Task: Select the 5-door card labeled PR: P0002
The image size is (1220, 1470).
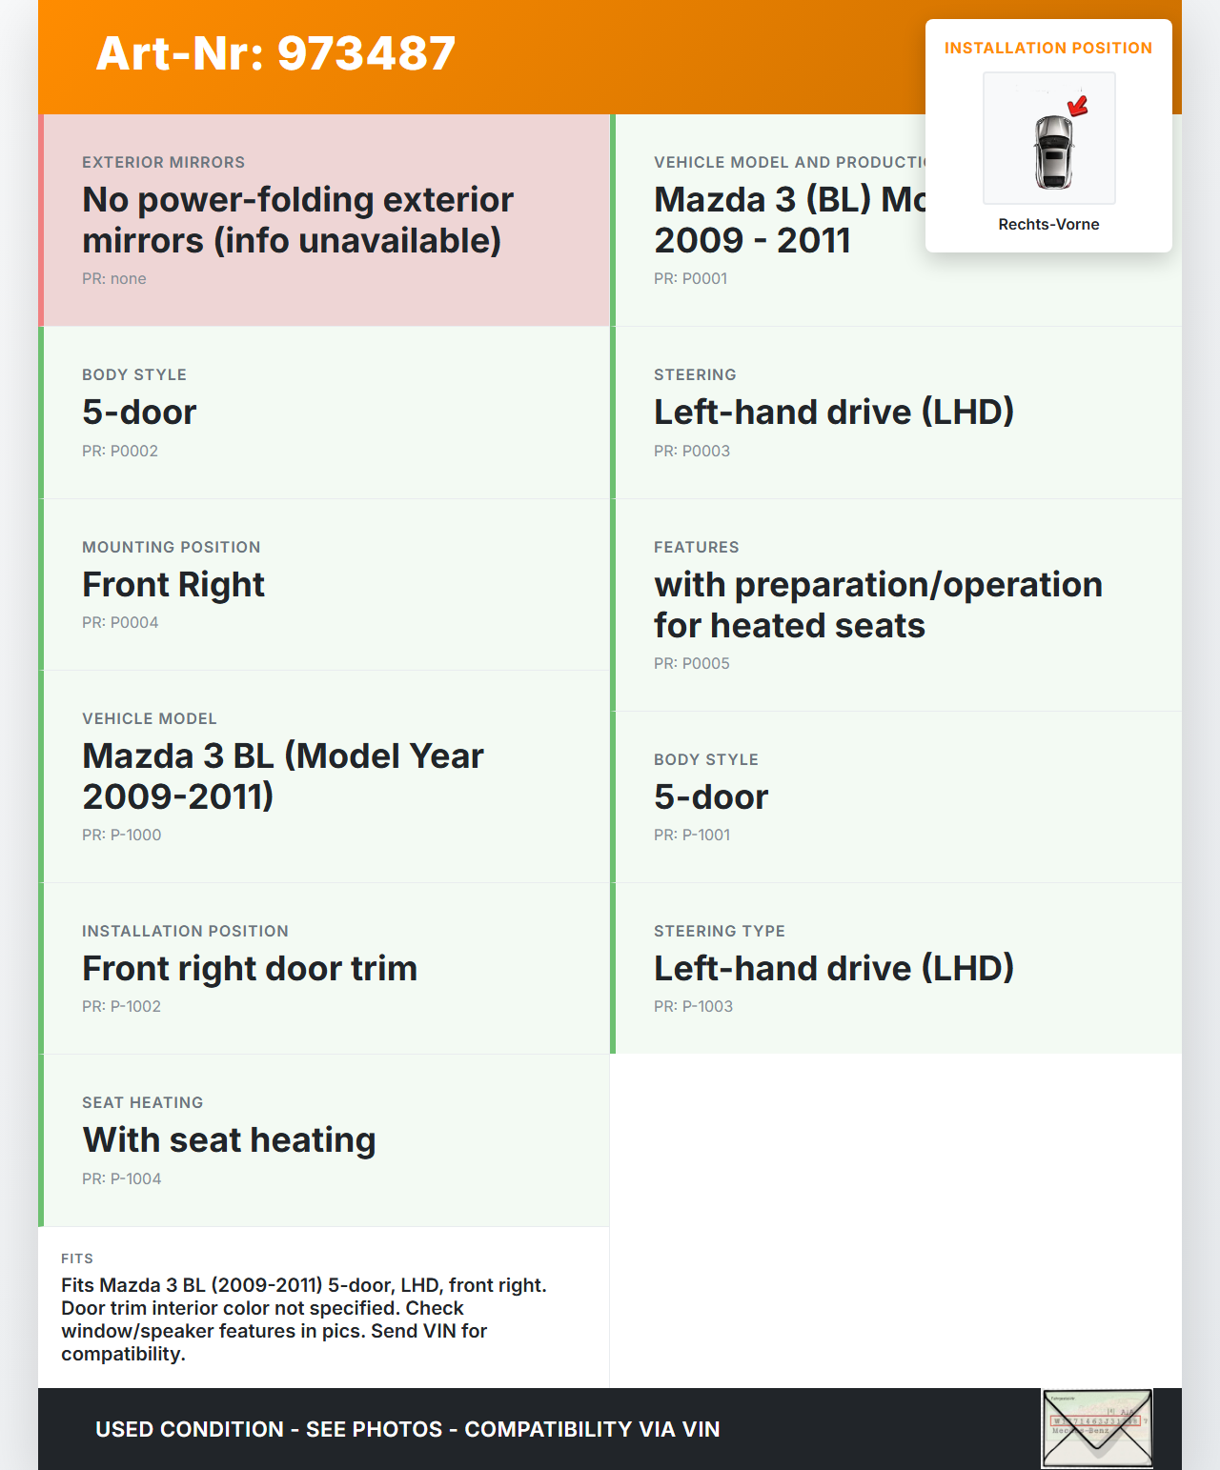Action: coord(325,413)
